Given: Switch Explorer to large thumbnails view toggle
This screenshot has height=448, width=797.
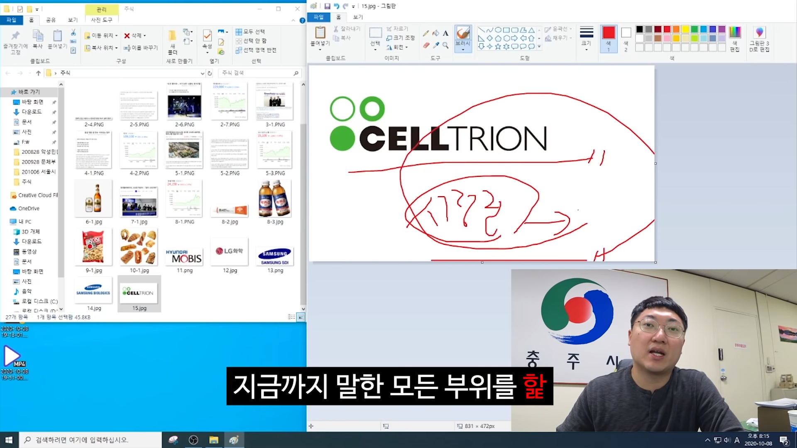Looking at the screenshot, I should tap(301, 317).
